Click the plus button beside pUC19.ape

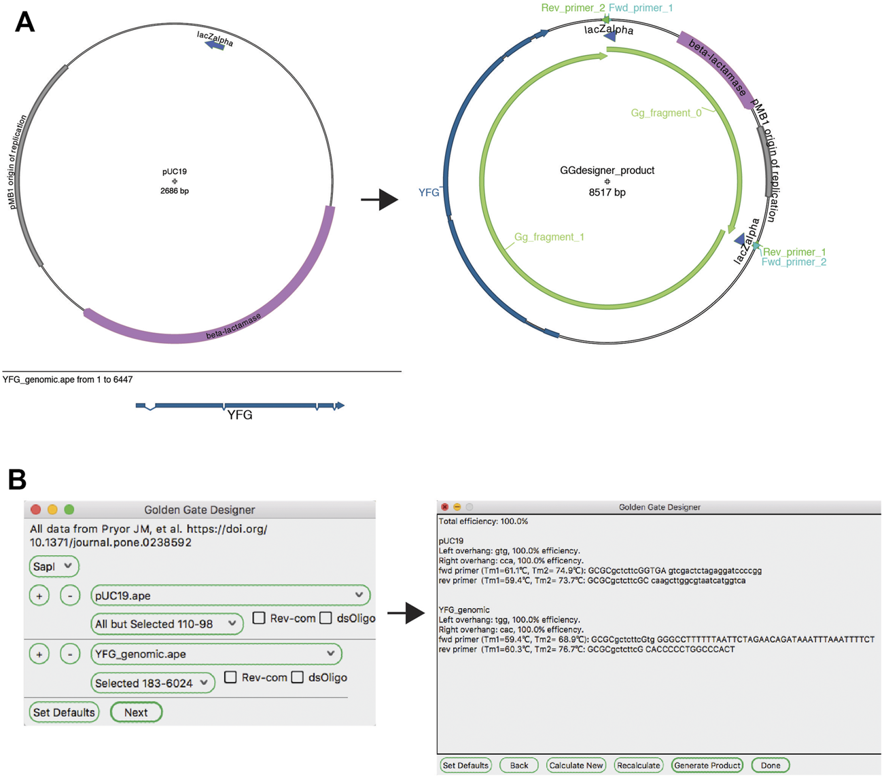tap(39, 596)
